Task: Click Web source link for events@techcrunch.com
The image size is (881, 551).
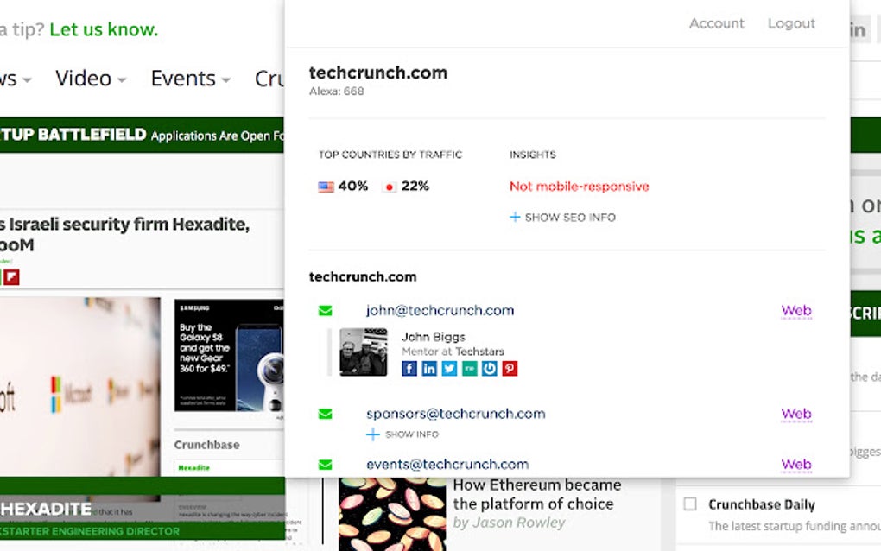Action: click(x=796, y=465)
